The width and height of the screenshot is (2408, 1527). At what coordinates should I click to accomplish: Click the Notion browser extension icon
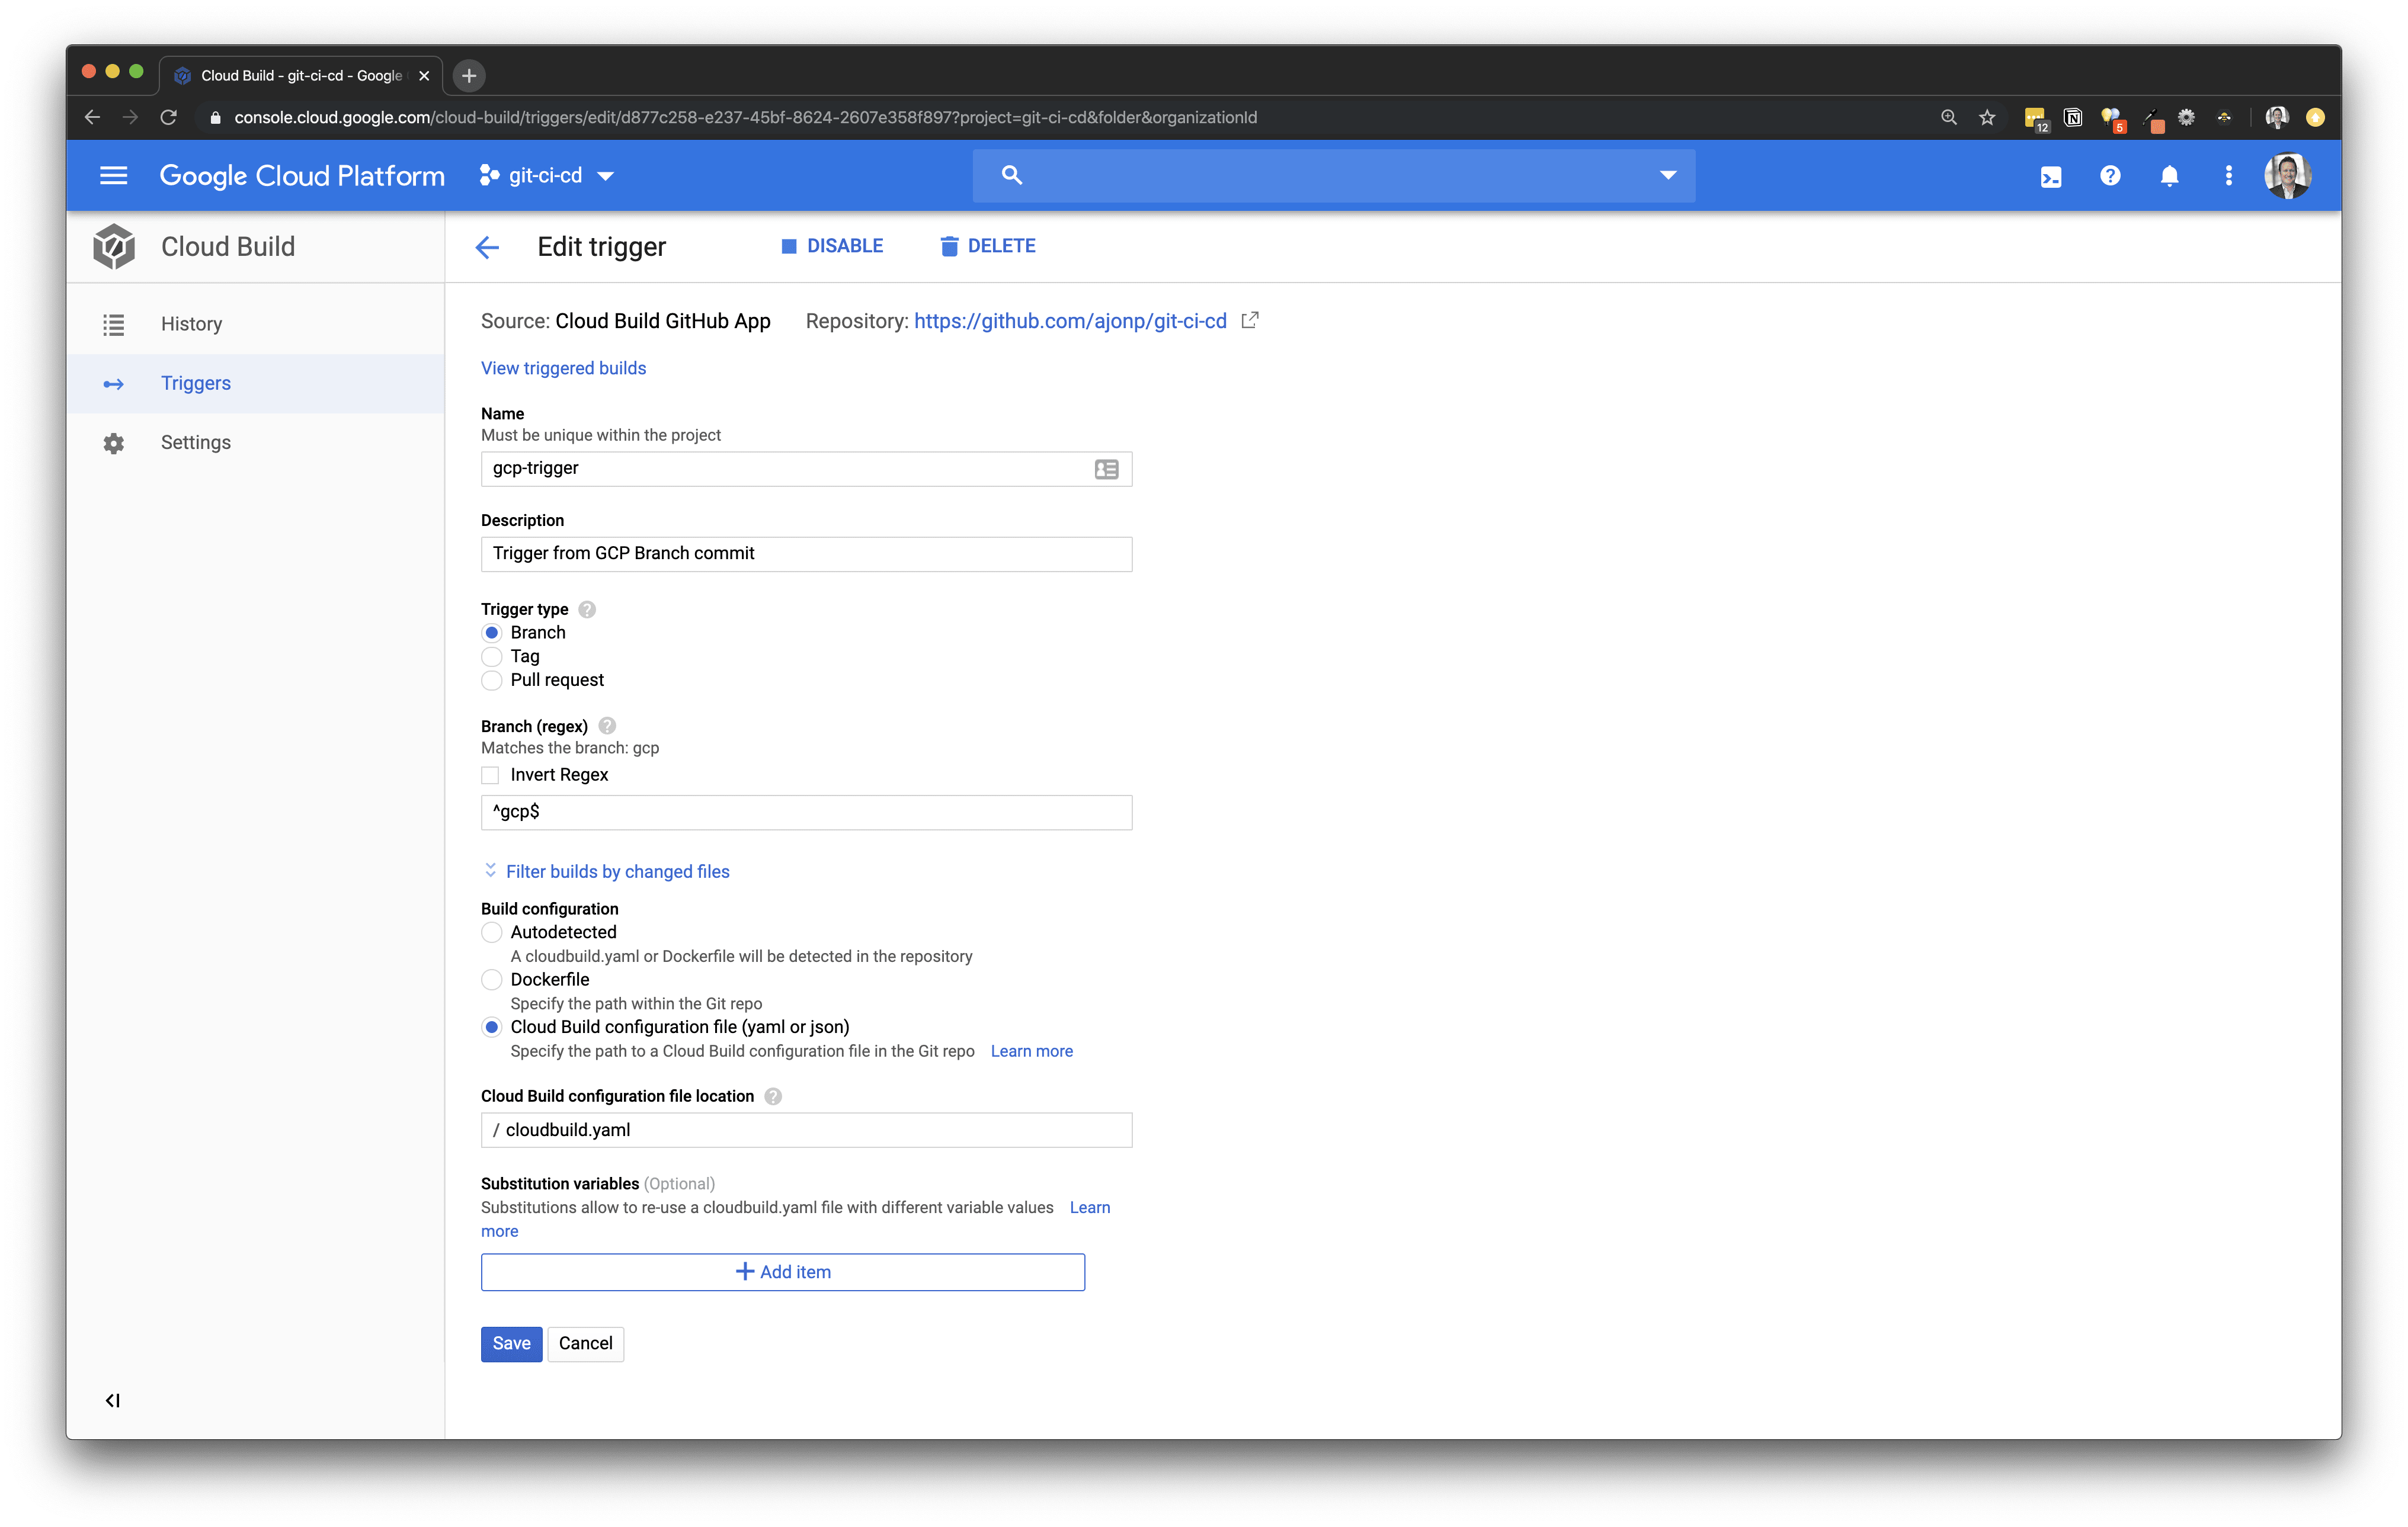[x=2072, y=118]
